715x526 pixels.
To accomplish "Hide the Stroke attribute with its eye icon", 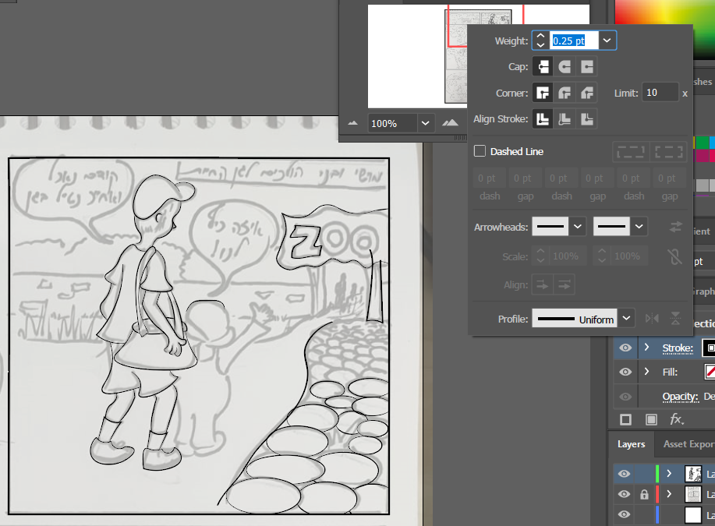I will pyautogui.click(x=625, y=348).
